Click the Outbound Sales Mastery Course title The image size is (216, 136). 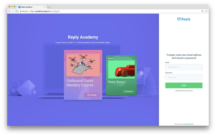click(80, 83)
